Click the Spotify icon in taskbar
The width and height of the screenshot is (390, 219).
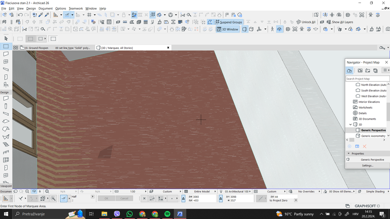pyautogui.click(x=167, y=214)
